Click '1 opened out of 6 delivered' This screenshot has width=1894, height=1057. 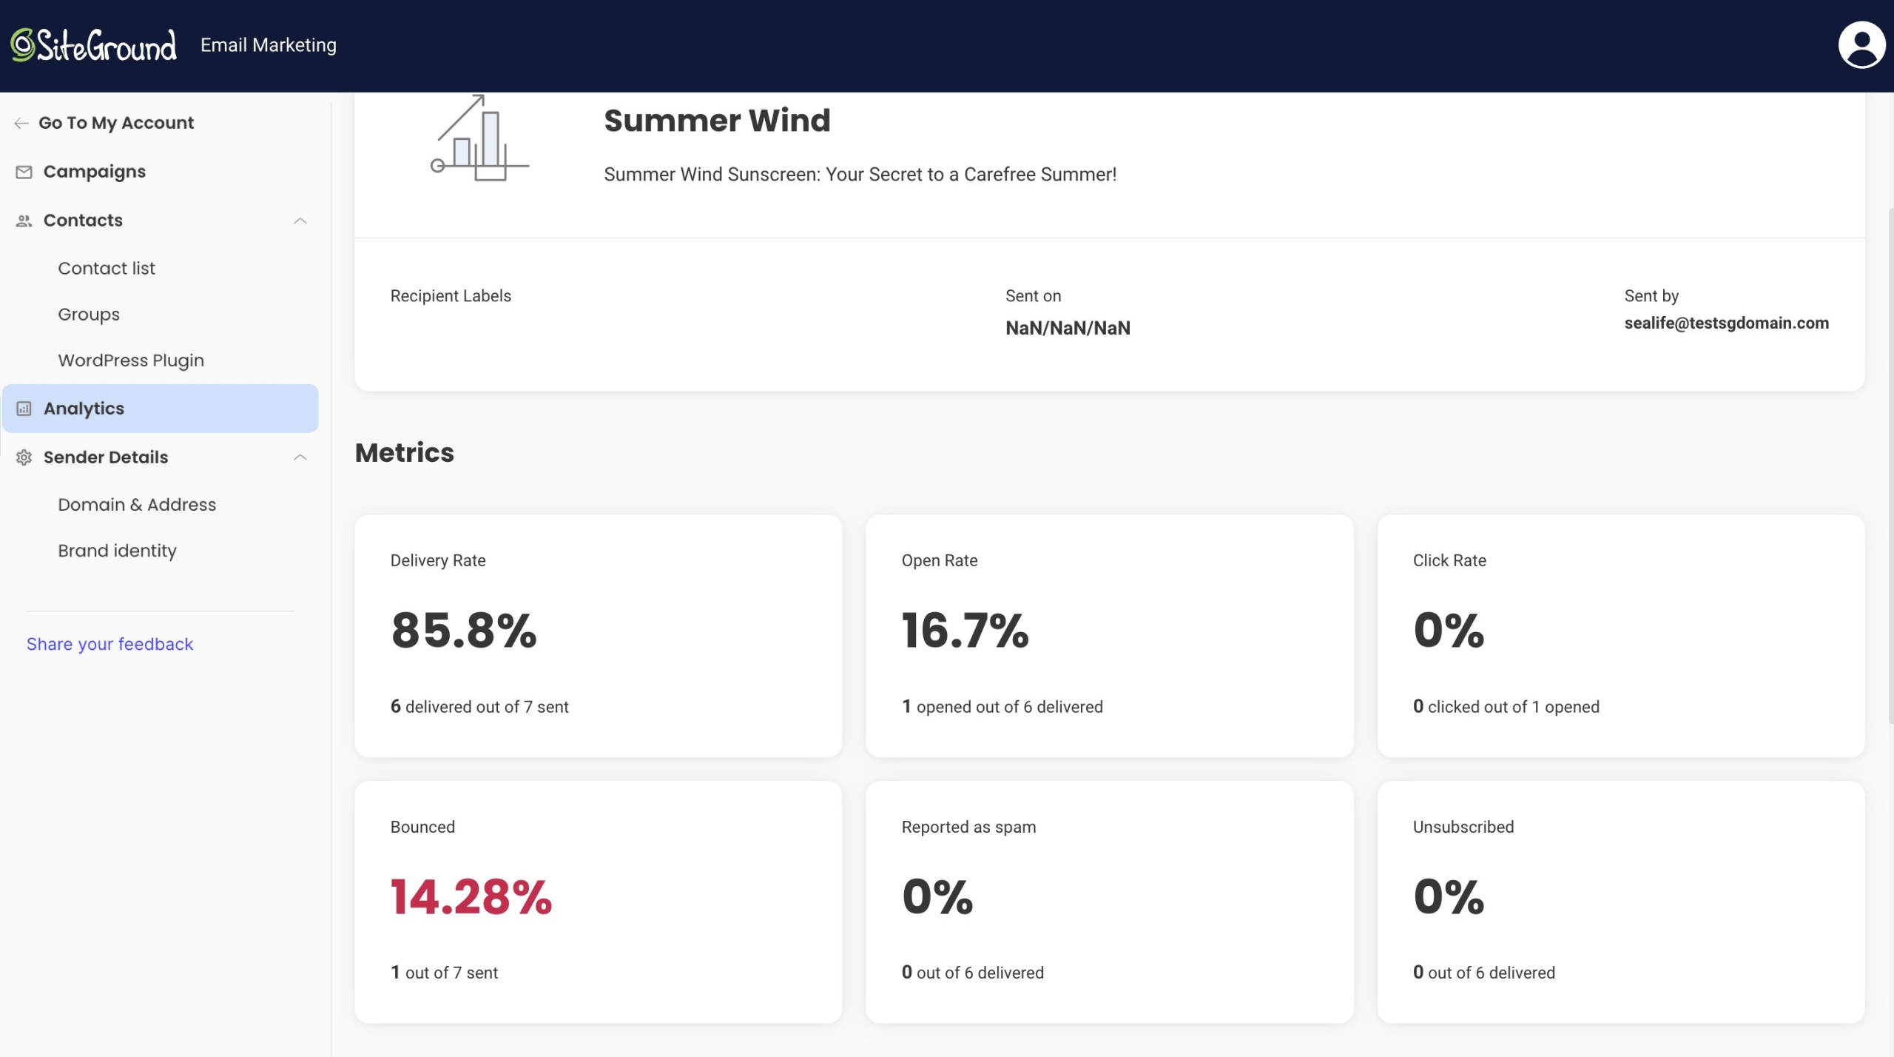pyautogui.click(x=1002, y=707)
